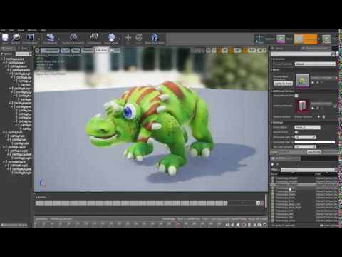Collapse the Additional Meshes section

click(x=272, y=91)
